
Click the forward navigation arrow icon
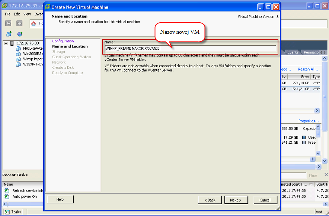click(x=19, y=23)
